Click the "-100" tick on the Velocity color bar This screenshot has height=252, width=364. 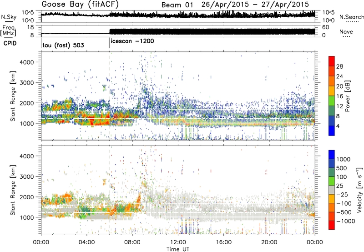pyautogui.click(x=344, y=203)
